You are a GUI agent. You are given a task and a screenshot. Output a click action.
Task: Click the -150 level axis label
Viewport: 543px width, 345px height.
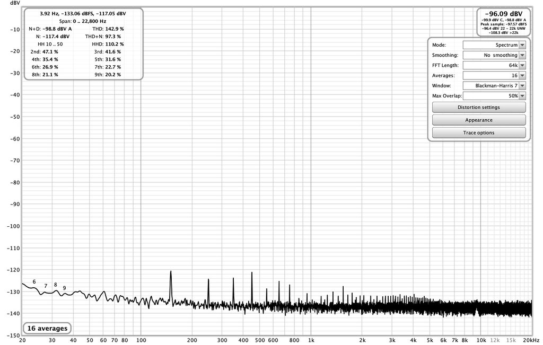tap(13, 335)
